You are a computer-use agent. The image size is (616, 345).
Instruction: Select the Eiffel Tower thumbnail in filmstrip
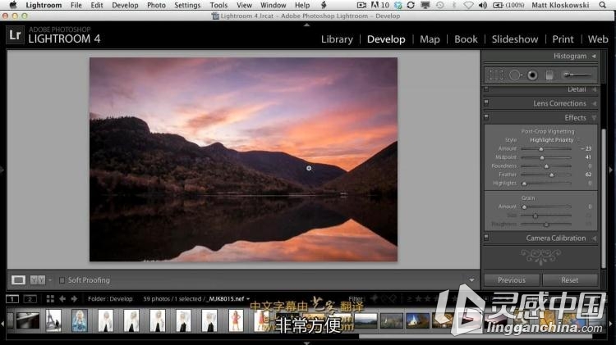[53, 320]
